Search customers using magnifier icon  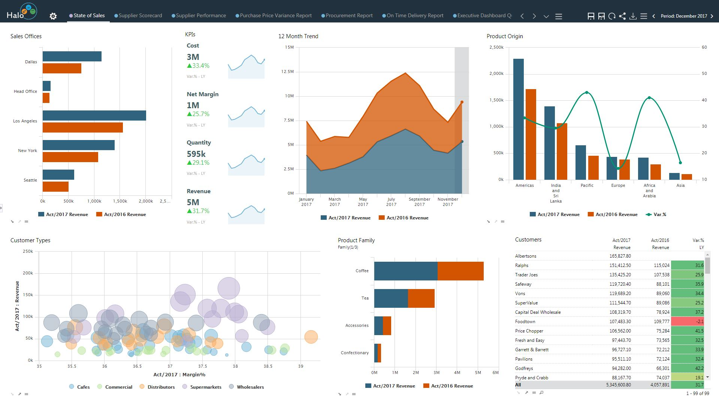[541, 393]
